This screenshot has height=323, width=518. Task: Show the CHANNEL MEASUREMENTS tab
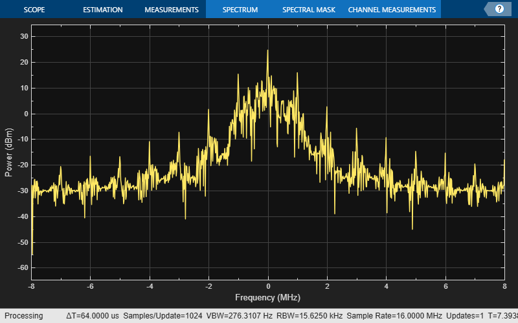click(x=392, y=10)
